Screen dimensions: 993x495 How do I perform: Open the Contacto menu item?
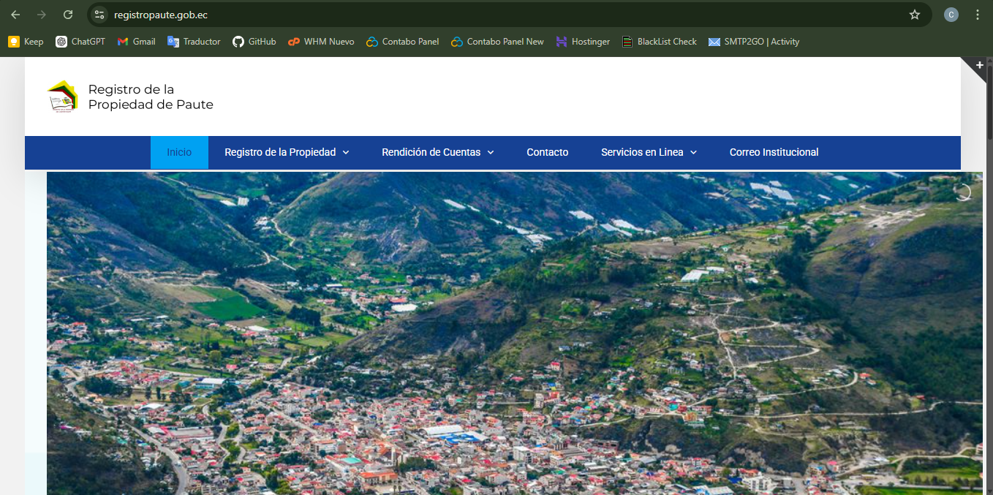tap(547, 152)
